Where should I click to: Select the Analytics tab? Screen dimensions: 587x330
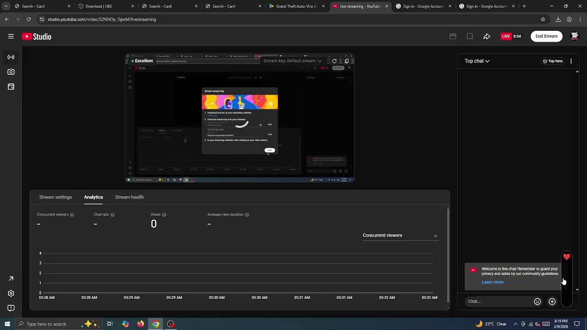click(94, 197)
